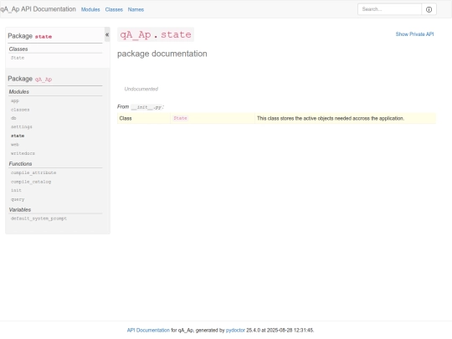Viewport: 452px width, 339px height.
Task: Open the Modules navigation link
Action: point(90,9)
